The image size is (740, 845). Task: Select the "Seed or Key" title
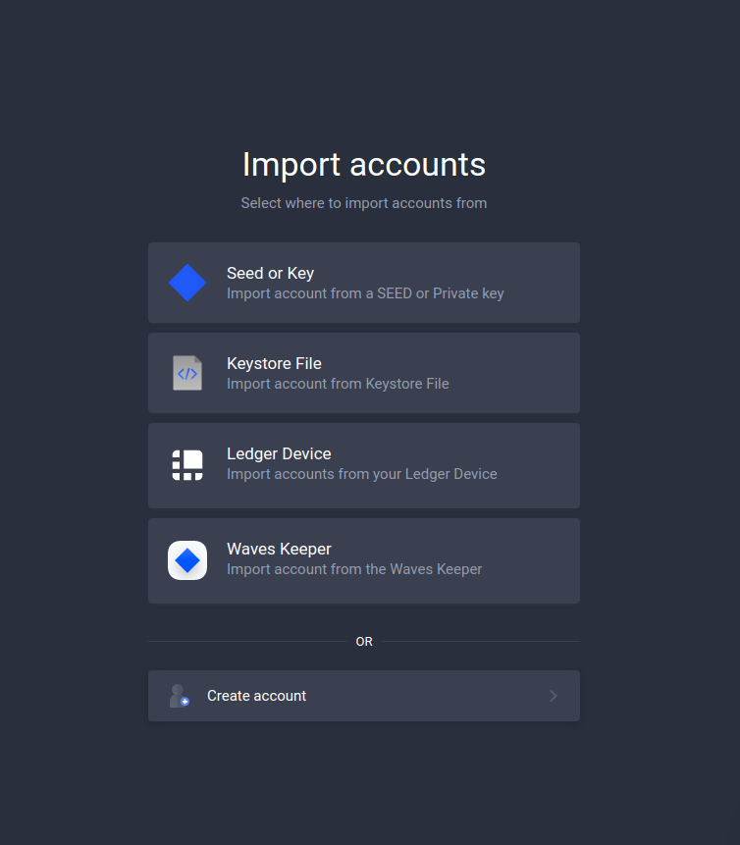tap(270, 274)
